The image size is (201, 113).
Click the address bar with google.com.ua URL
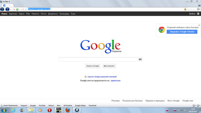106,9
